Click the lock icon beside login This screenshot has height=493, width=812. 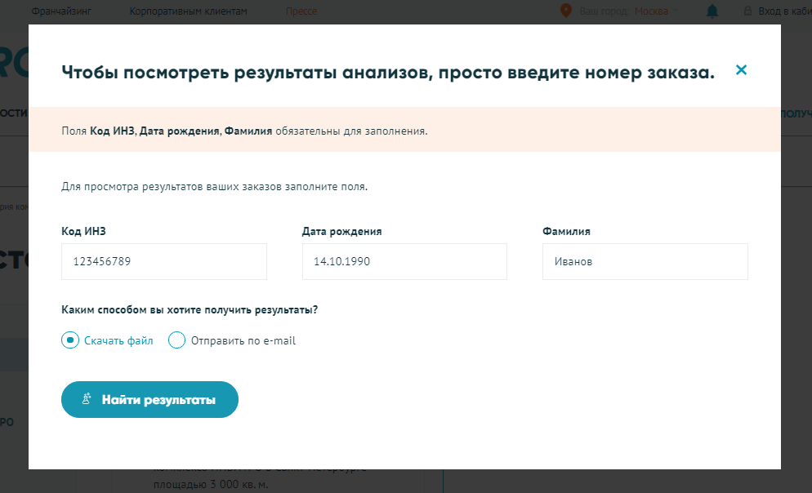coord(747,11)
